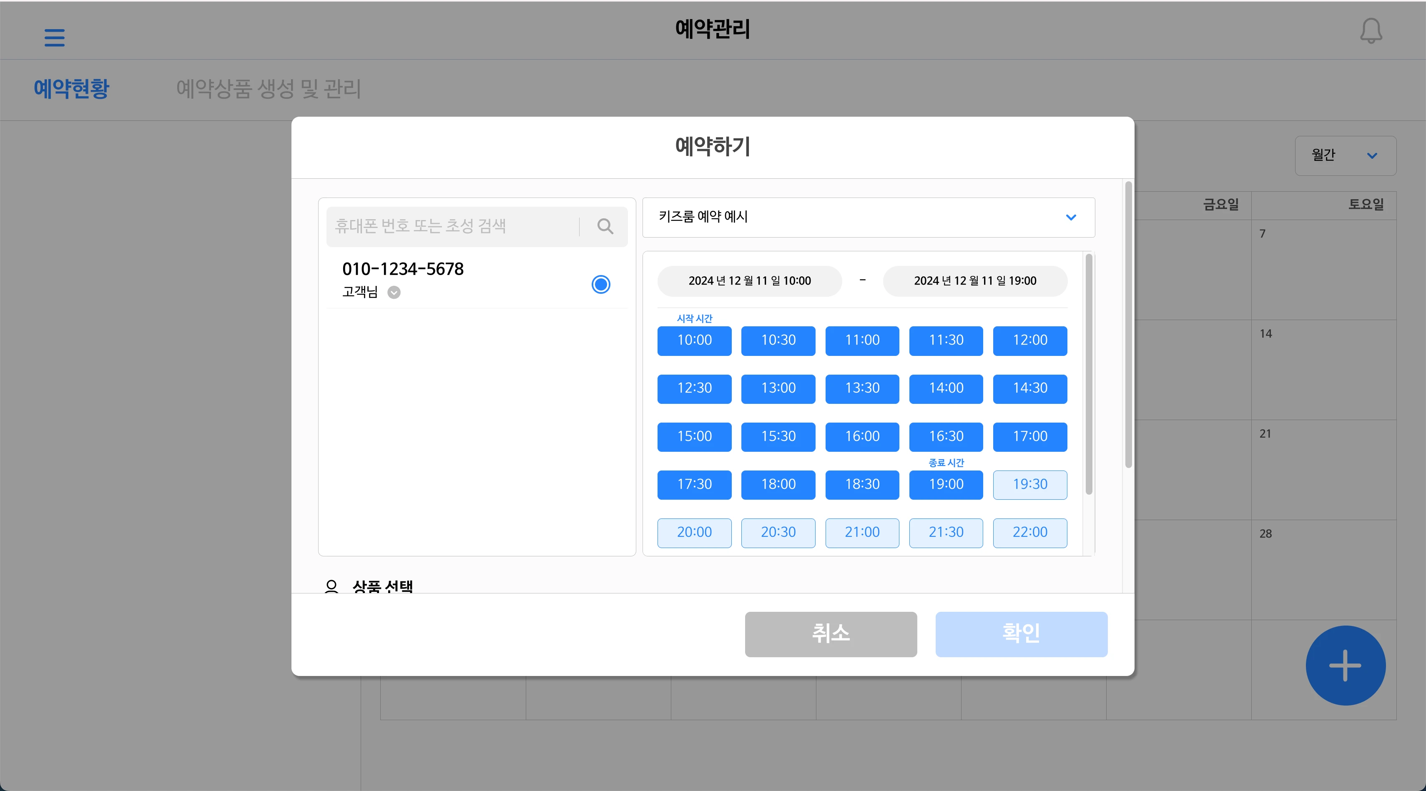Select the 11:00 time slot

(x=862, y=341)
